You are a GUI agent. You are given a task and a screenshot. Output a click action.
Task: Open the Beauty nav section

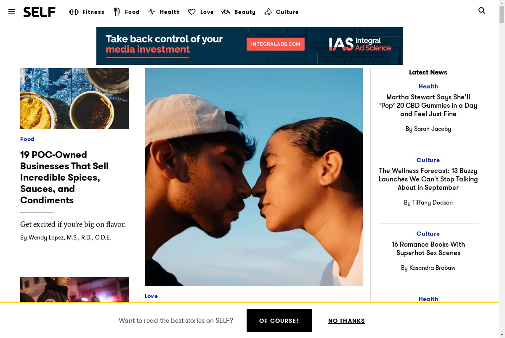coord(245,12)
